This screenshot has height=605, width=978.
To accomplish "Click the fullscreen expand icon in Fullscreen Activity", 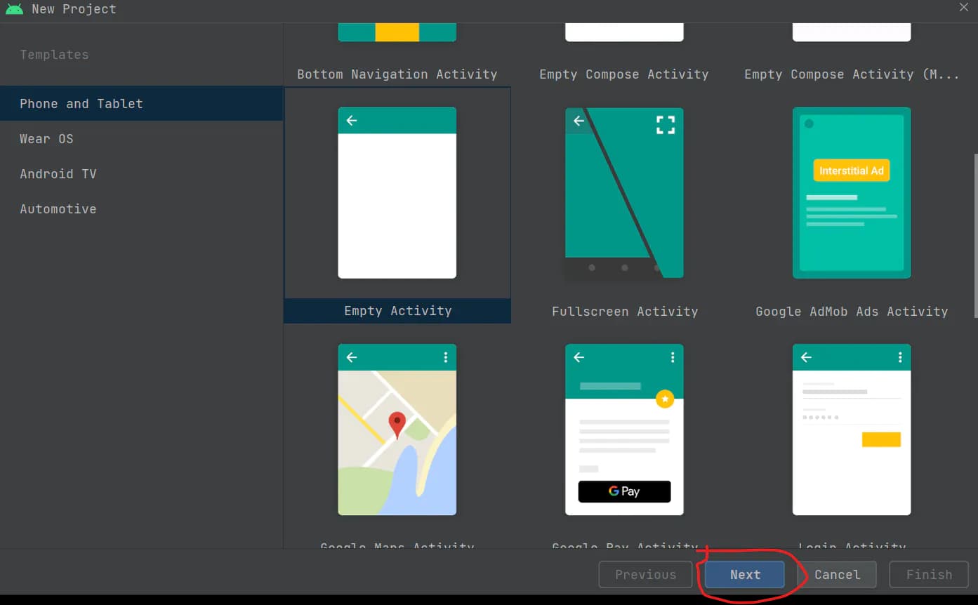I will [x=665, y=125].
